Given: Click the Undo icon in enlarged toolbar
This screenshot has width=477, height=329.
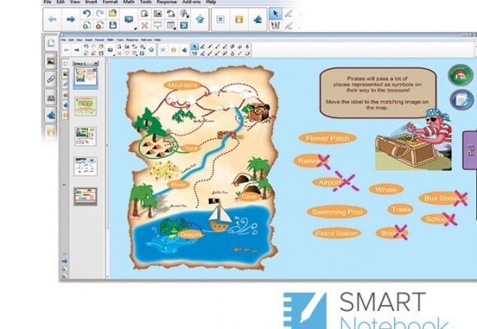Looking at the screenshot, I should 86,13.
